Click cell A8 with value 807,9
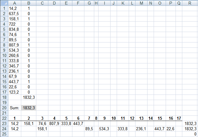The height and width of the screenshot is (137, 198). 15,45
